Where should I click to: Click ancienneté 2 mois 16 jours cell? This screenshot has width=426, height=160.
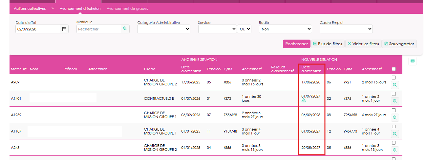374,82
